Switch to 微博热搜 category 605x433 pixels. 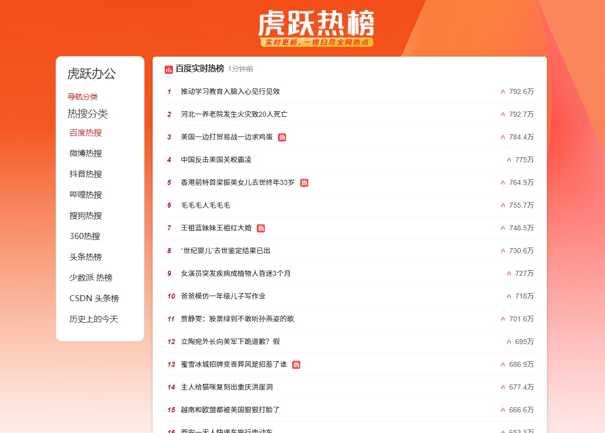click(85, 154)
